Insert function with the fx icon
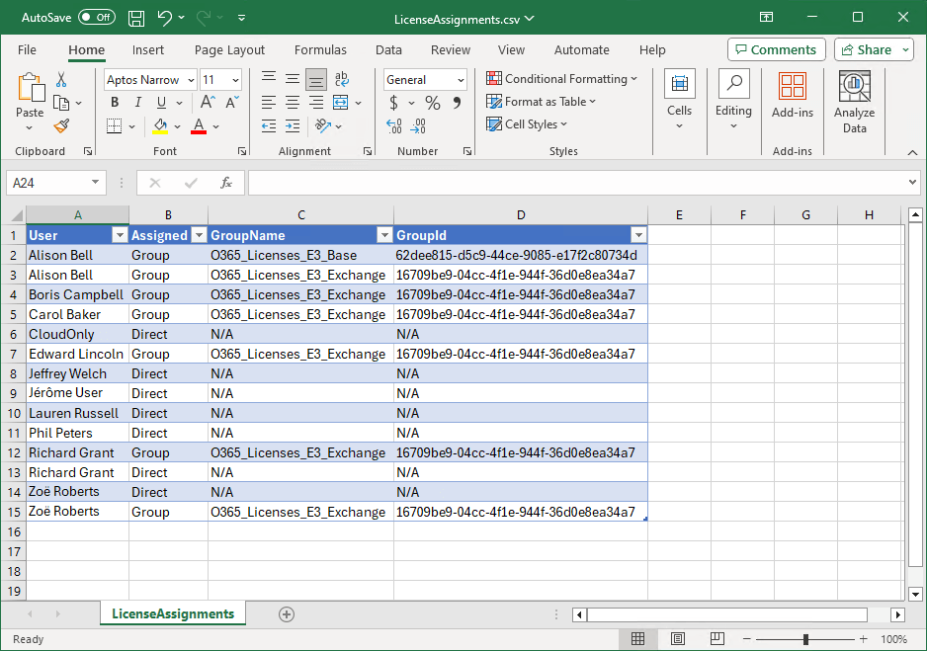927x651 pixels. click(x=226, y=183)
